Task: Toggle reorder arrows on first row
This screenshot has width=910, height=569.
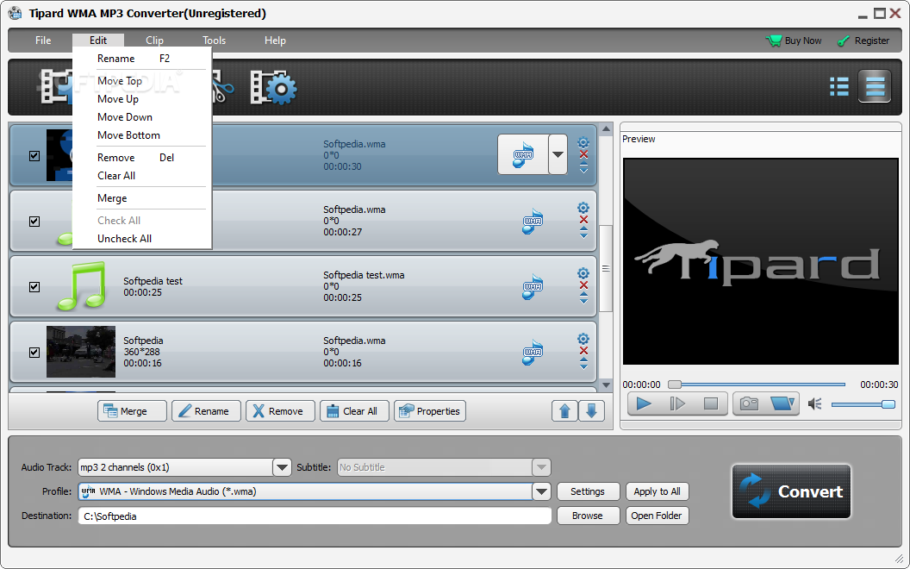Action: (x=583, y=168)
